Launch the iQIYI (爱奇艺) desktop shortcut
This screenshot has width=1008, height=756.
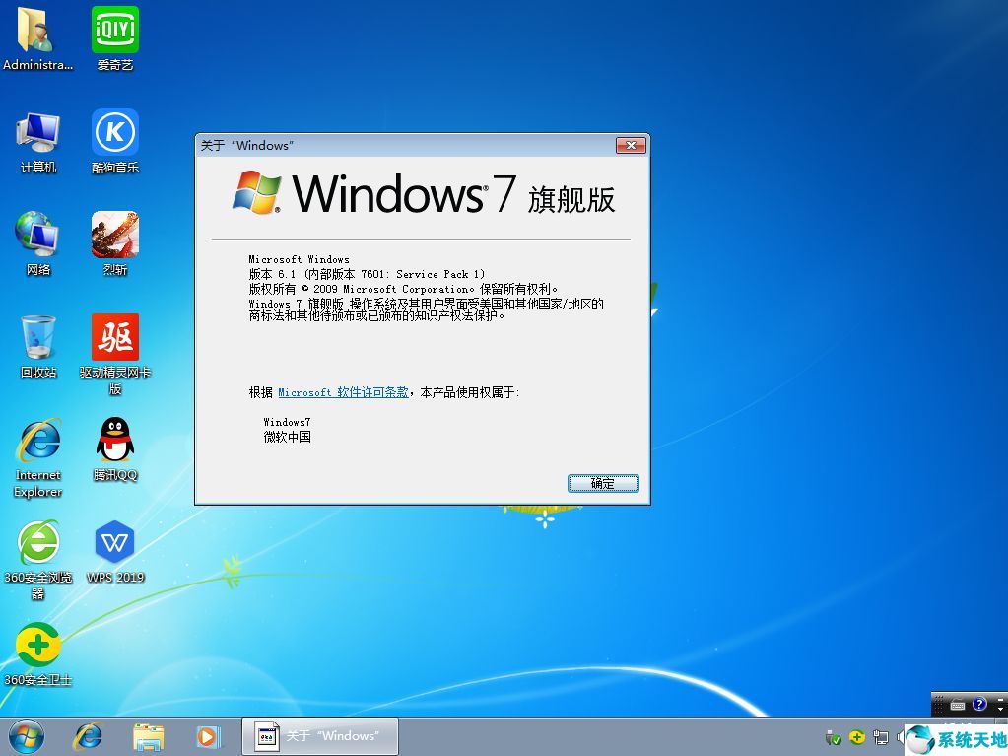click(x=115, y=38)
